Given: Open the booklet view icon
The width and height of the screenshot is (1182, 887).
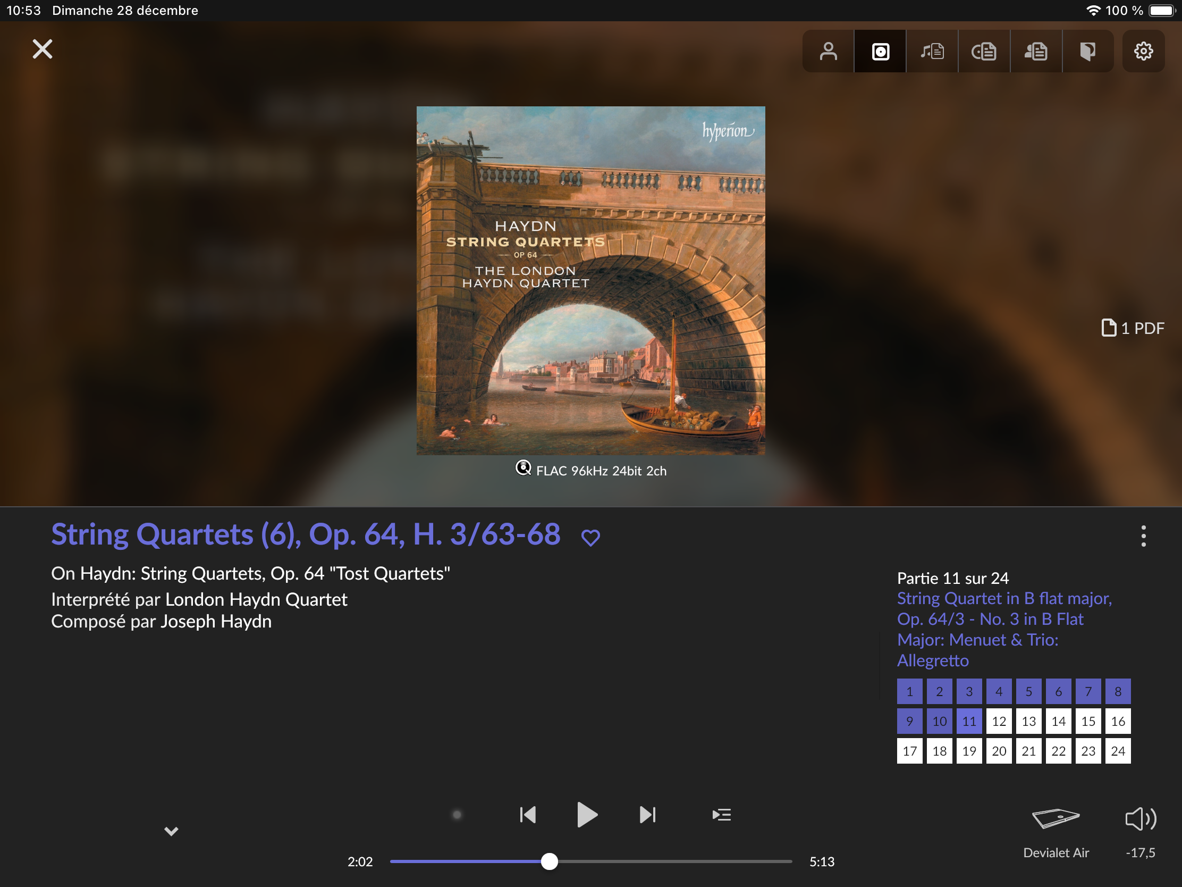Looking at the screenshot, I should [x=1087, y=52].
